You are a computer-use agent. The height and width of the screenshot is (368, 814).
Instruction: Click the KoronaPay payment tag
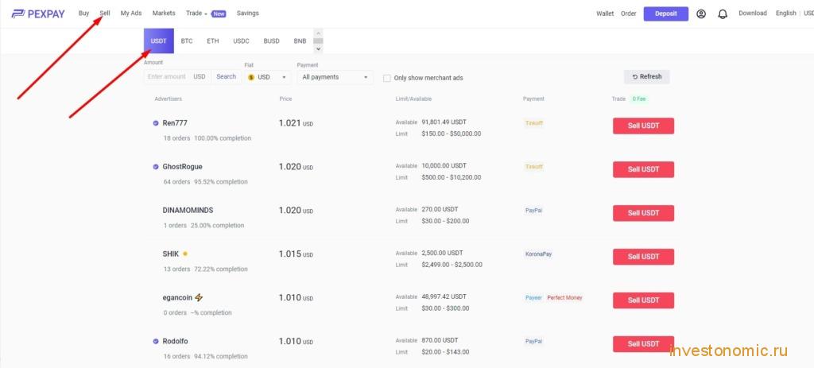(538, 254)
